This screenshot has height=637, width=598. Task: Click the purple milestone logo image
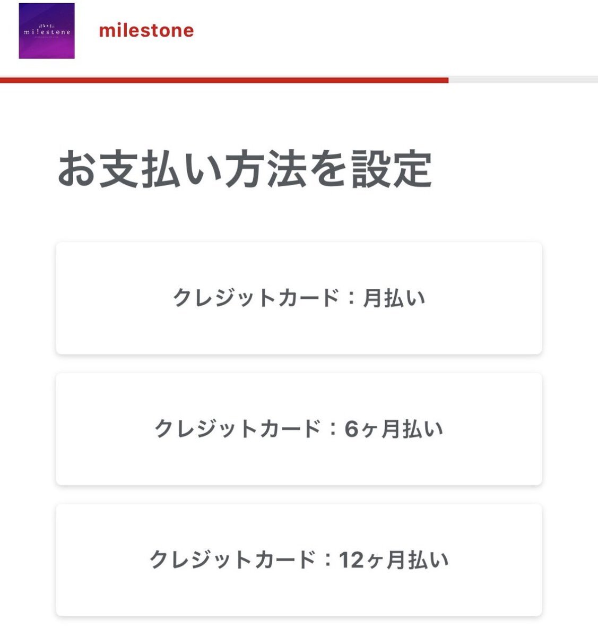47,31
